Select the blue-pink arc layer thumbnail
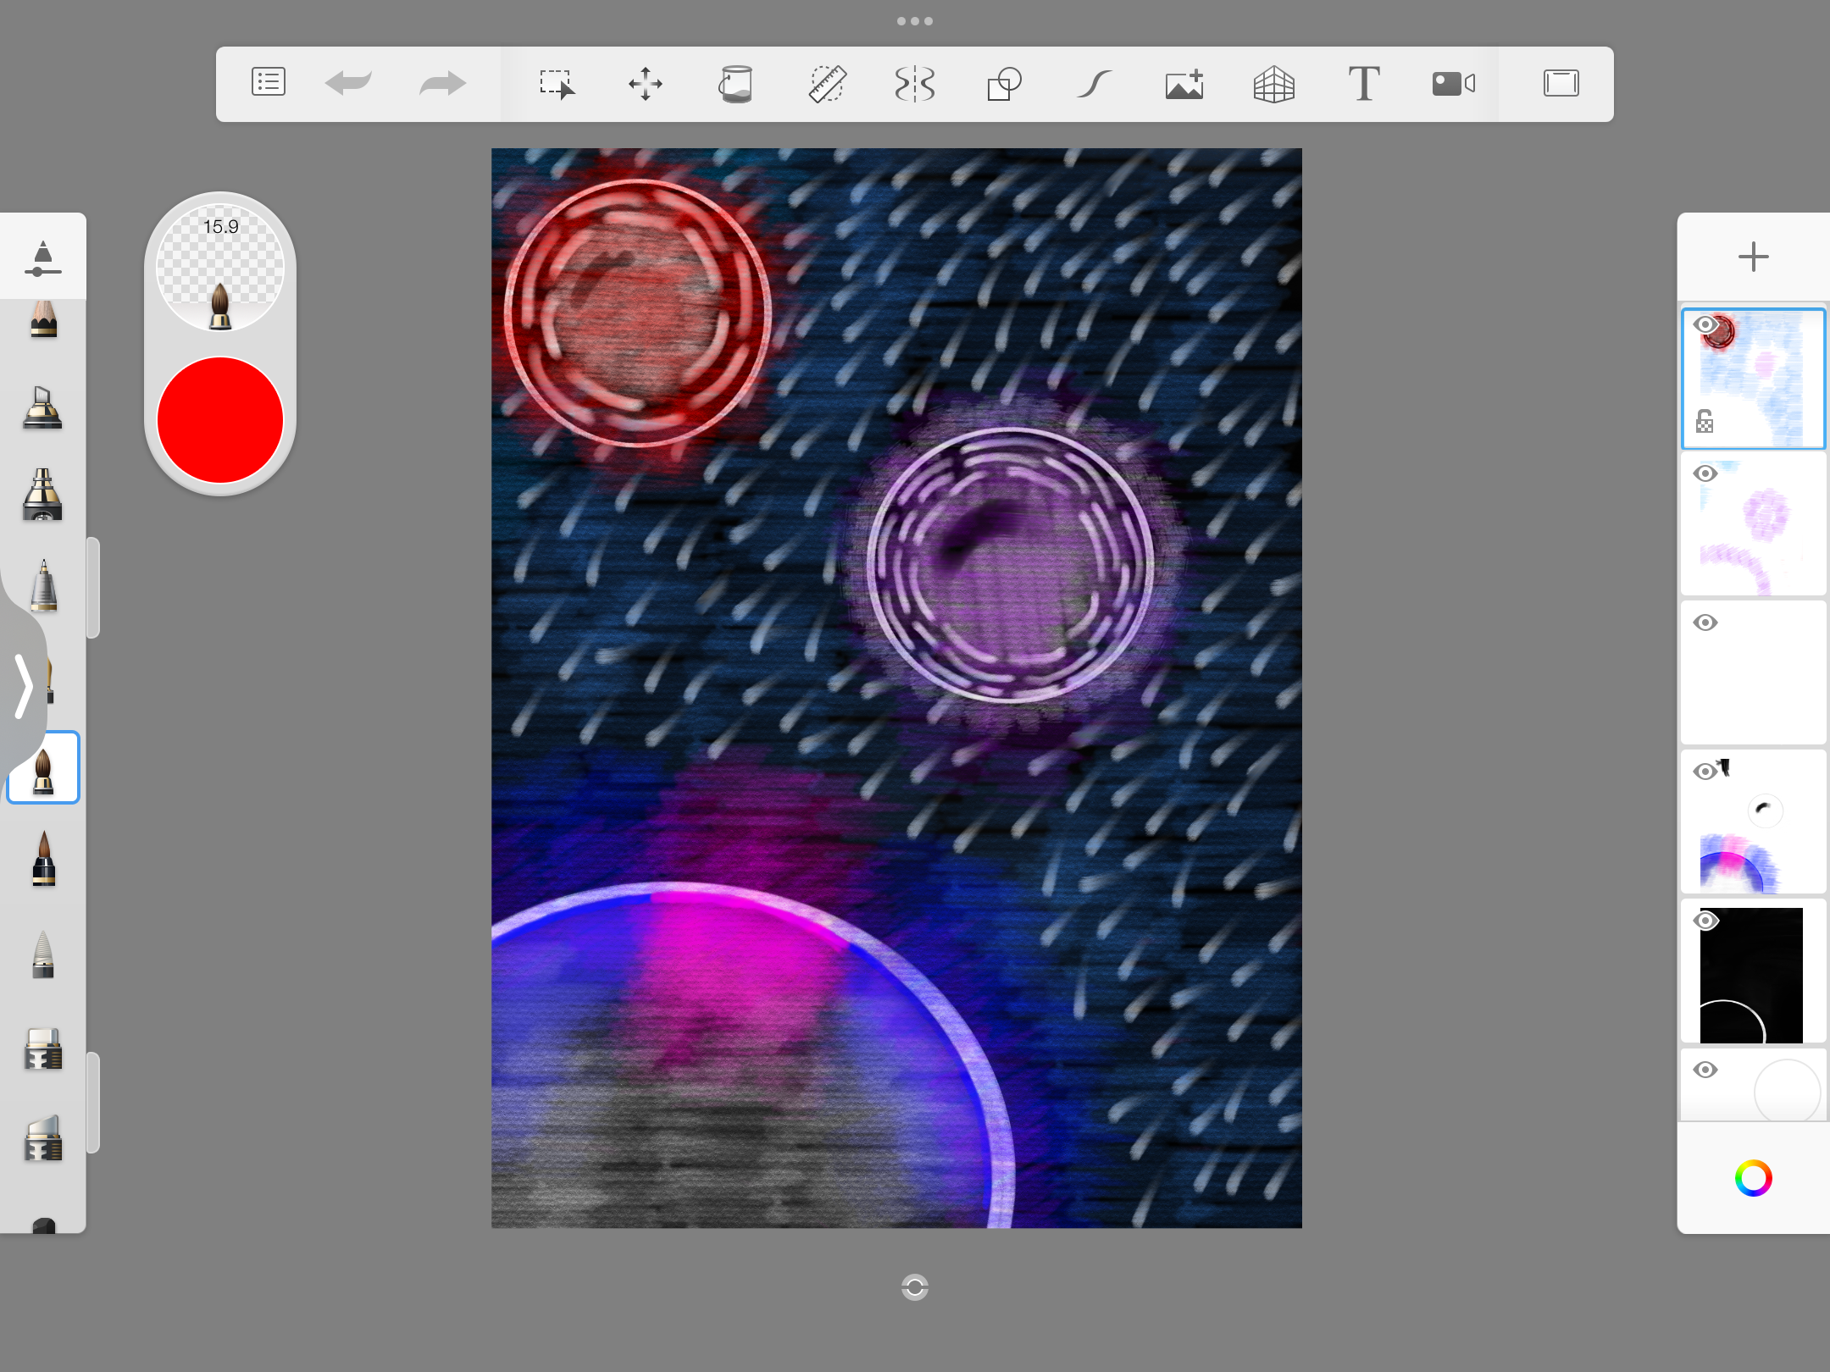The width and height of the screenshot is (1830, 1372). [1753, 822]
